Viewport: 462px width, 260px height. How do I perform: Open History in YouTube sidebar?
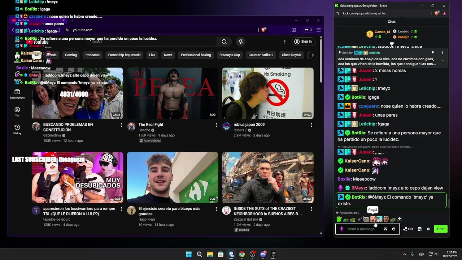click(17, 129)
